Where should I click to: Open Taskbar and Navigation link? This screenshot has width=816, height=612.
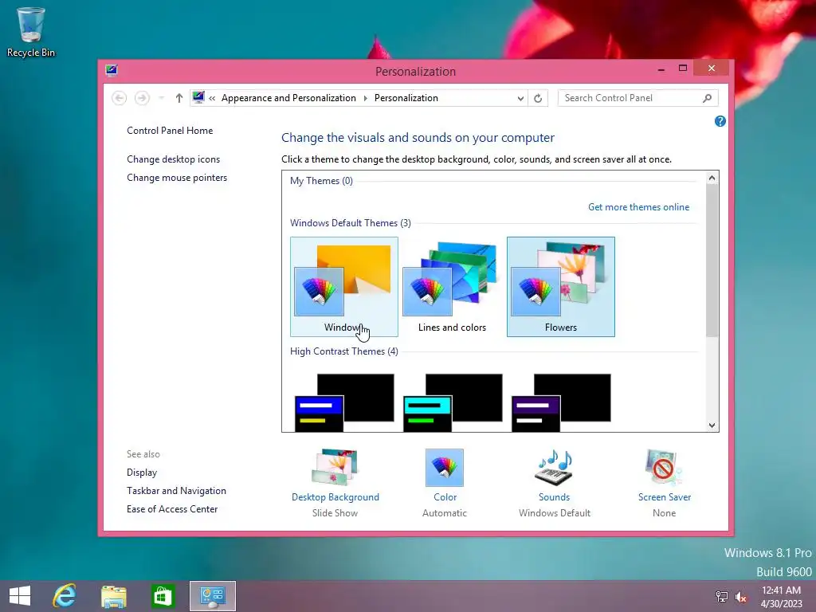(x=176, y=491)
